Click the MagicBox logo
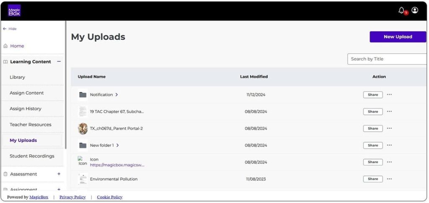This screenshot has height=203, width=429. [x=14, y=10]
